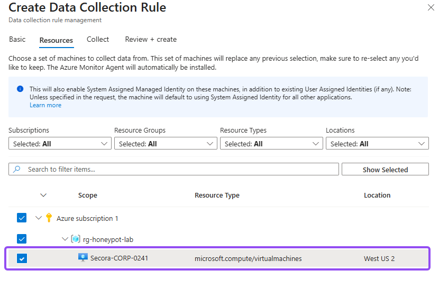
Task: Open the Resource Types dropdown
Action: click(x=271, y=143)
